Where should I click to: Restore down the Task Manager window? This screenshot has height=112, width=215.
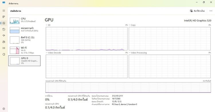click(204, 2)
